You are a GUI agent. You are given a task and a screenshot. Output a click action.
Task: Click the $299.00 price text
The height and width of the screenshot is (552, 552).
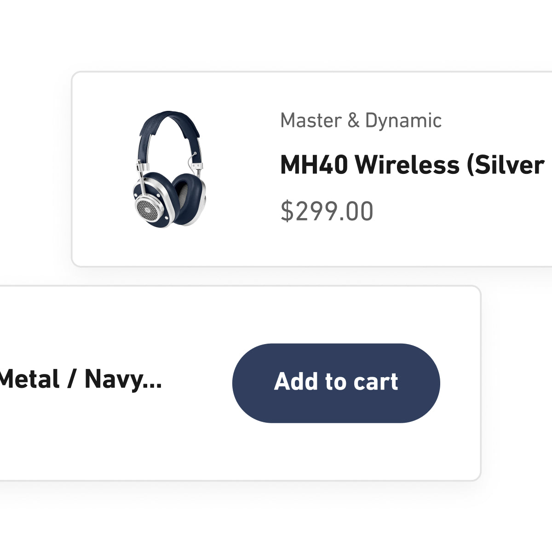click(327, 211)
